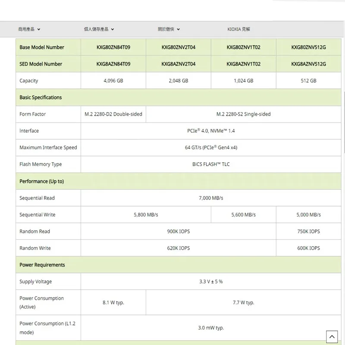Click base model number KXG80ZN84T09
This screenshot has height=345, width=345.
click(x=113, y=47)
